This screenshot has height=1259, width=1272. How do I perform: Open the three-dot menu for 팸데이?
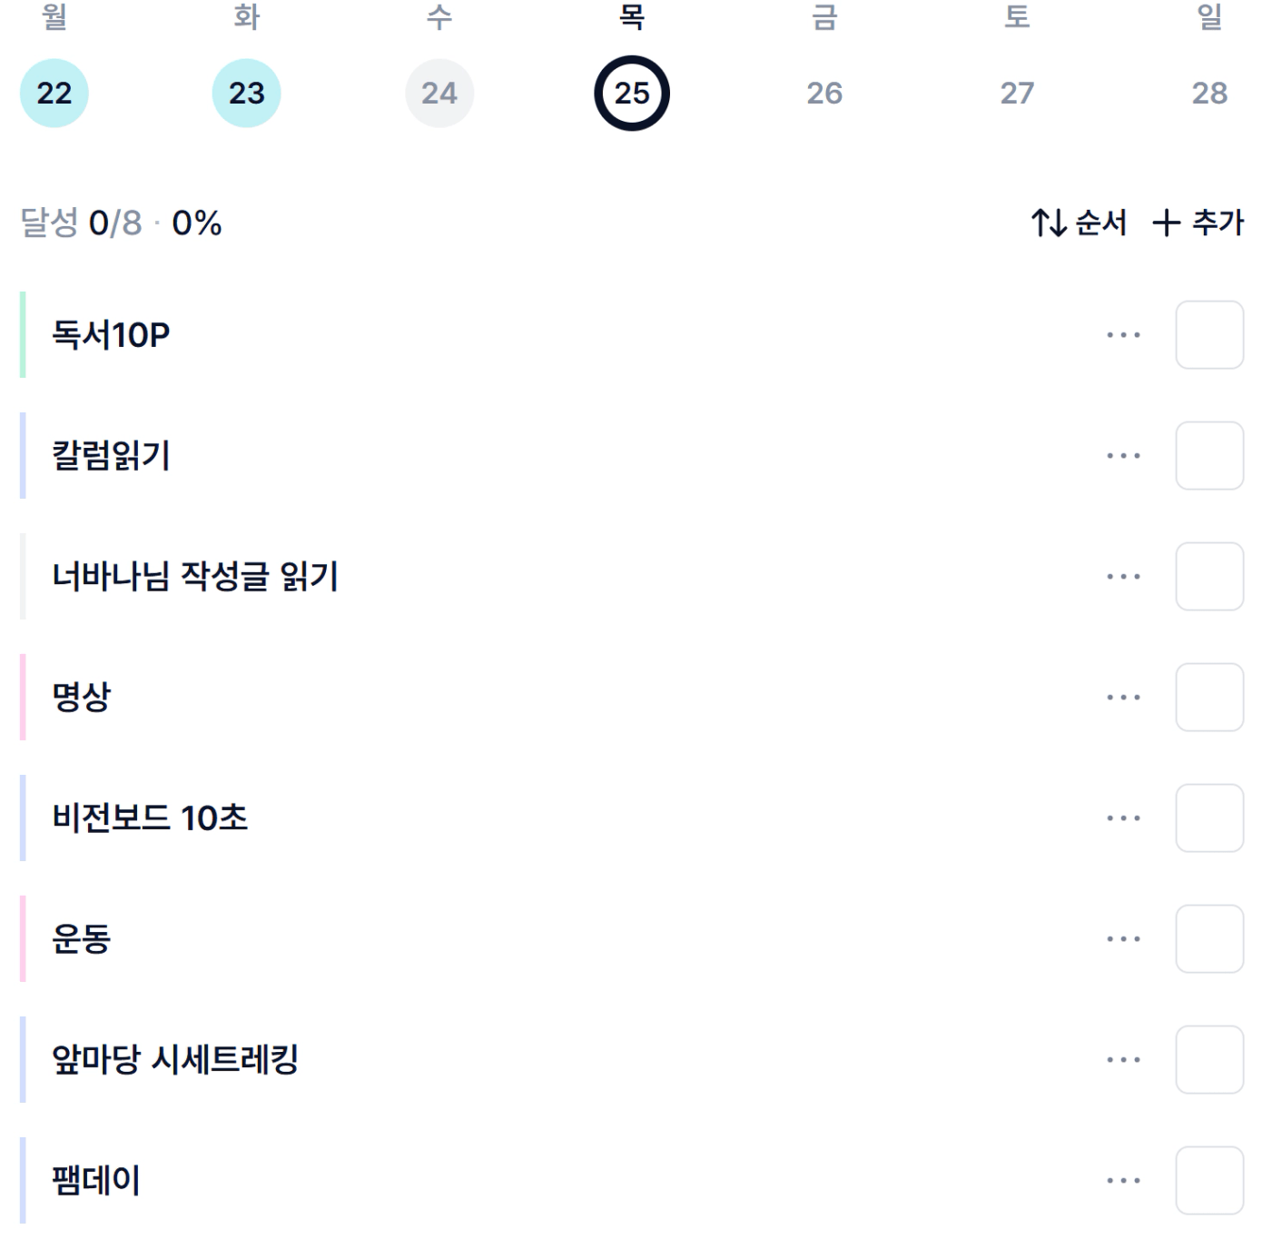point(1123,1181)
